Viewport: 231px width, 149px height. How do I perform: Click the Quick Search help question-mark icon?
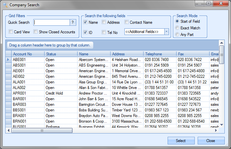tap(73, 22)
